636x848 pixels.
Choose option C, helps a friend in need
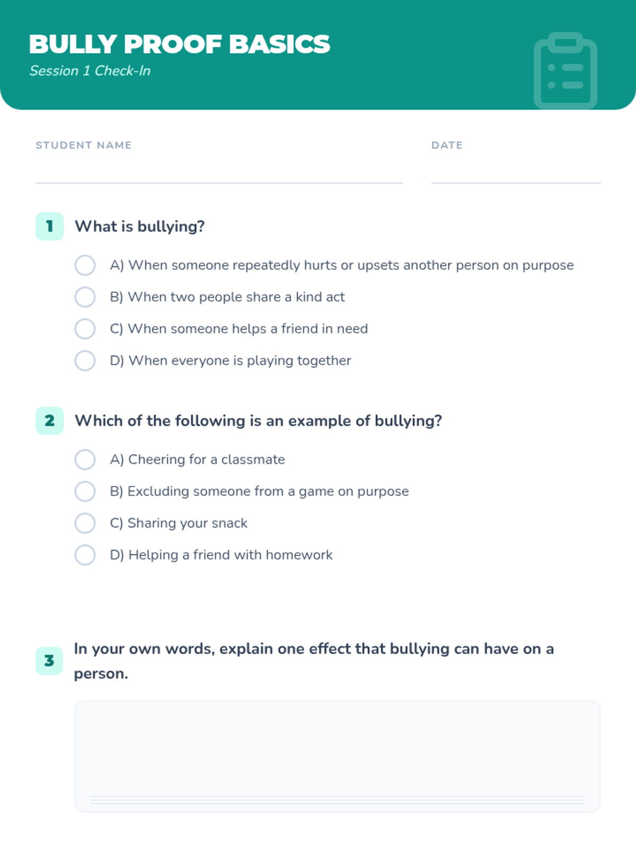click(x=85, y=329)
